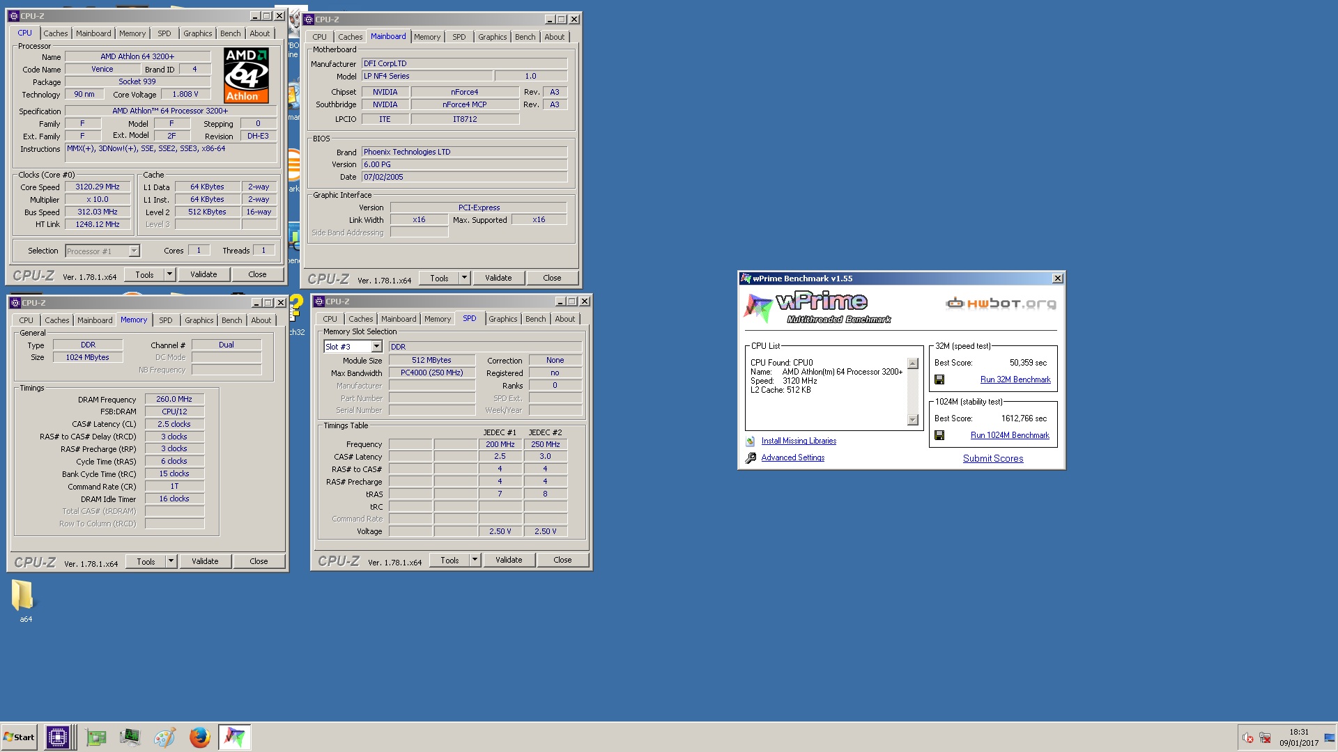
Task: Click the FSB:DRAM value CPU/12
Action: pyautogui.click(x=174, y=412)
